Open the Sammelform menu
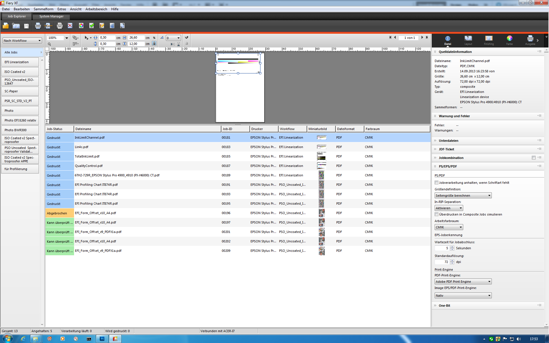The image size is (549, 343). coord(43,9)
